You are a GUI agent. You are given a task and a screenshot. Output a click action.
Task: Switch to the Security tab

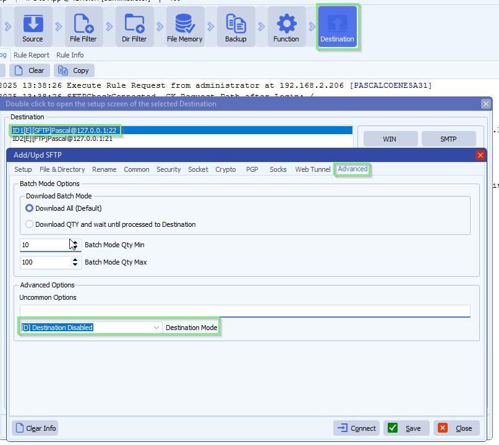pos(169,169)
